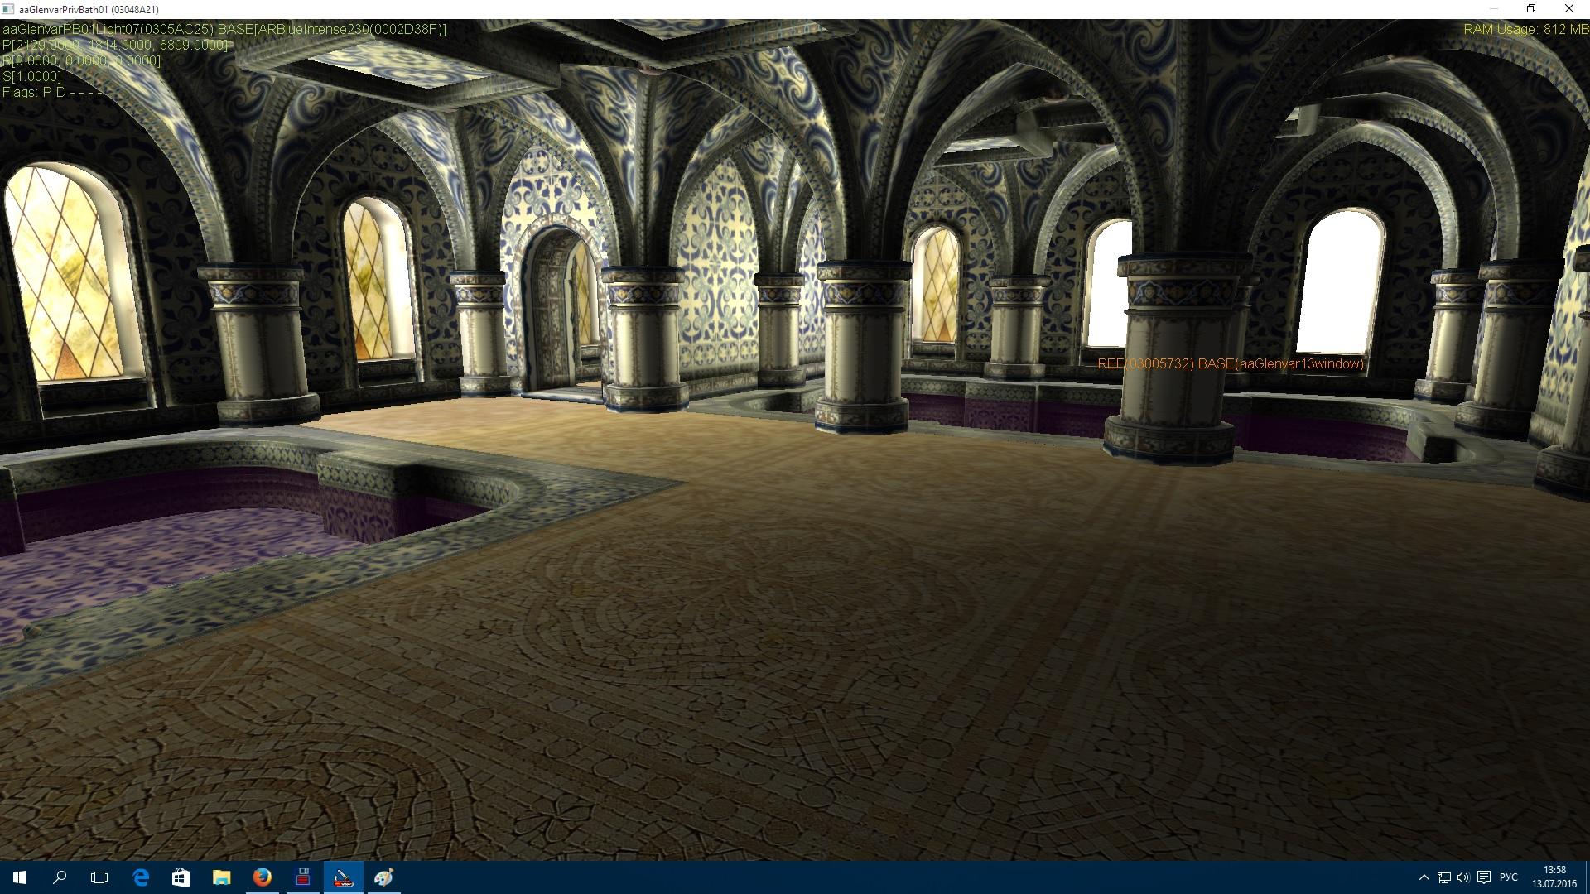1590x894 pixels.
Task: Click the taskbar Search magnifier icon
Action: 60,877
